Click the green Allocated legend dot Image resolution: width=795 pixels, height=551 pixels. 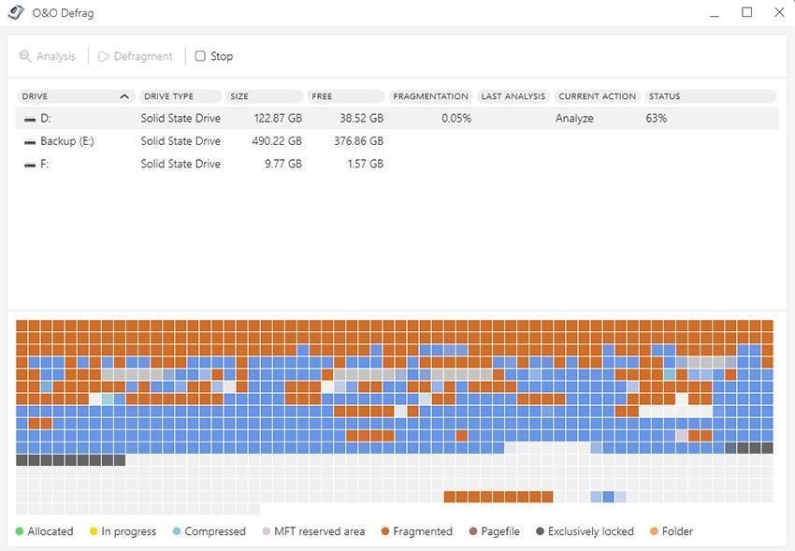click(x=20, y=531)
